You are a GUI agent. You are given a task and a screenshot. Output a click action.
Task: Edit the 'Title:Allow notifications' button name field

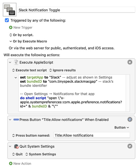click(92, 135)
